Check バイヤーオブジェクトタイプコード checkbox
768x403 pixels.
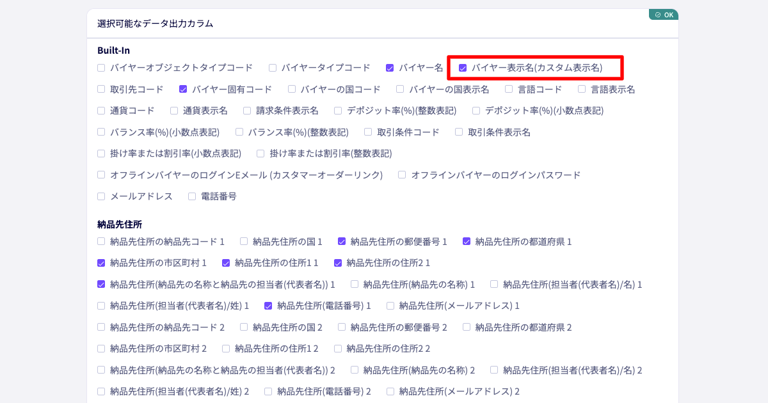click(x=101, y=67)
